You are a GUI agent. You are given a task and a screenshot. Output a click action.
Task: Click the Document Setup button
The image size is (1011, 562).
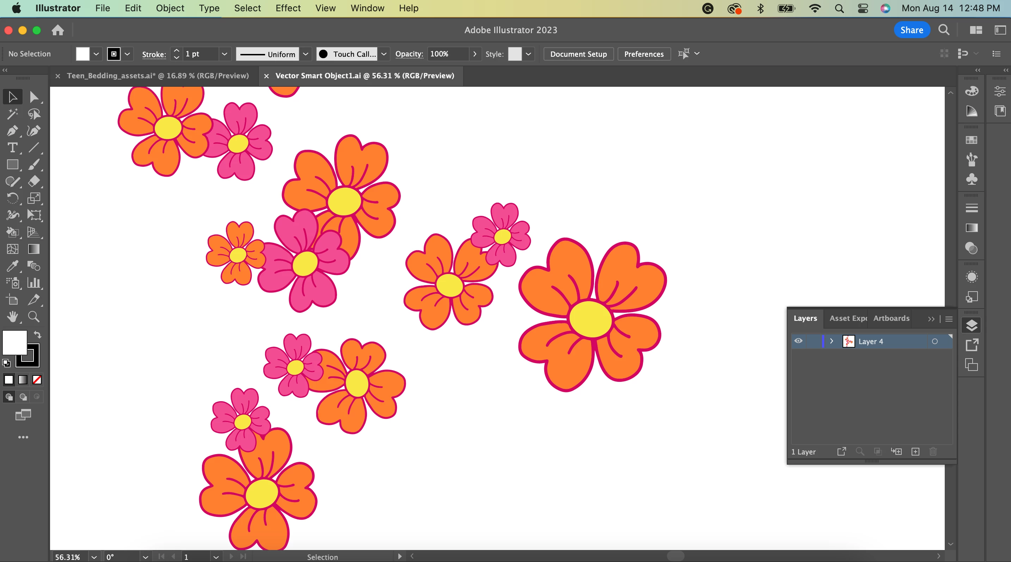coord(578,54)
